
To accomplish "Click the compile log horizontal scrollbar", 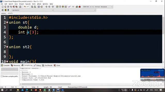I will tap(46, 84).
